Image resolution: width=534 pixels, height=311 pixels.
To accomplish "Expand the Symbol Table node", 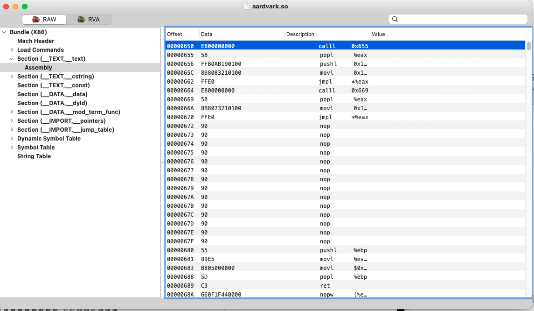I will [x=12, y=147].
